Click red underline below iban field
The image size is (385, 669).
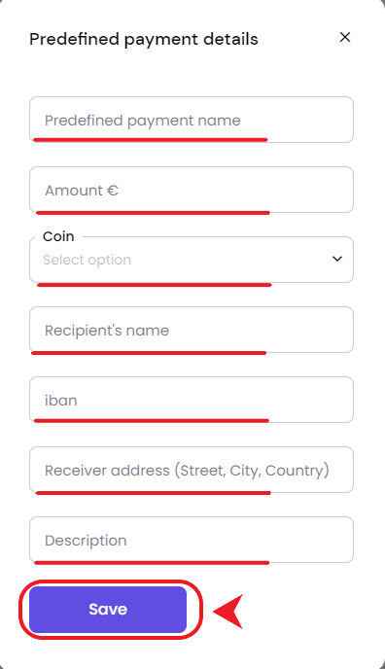(x=152, y=421)
